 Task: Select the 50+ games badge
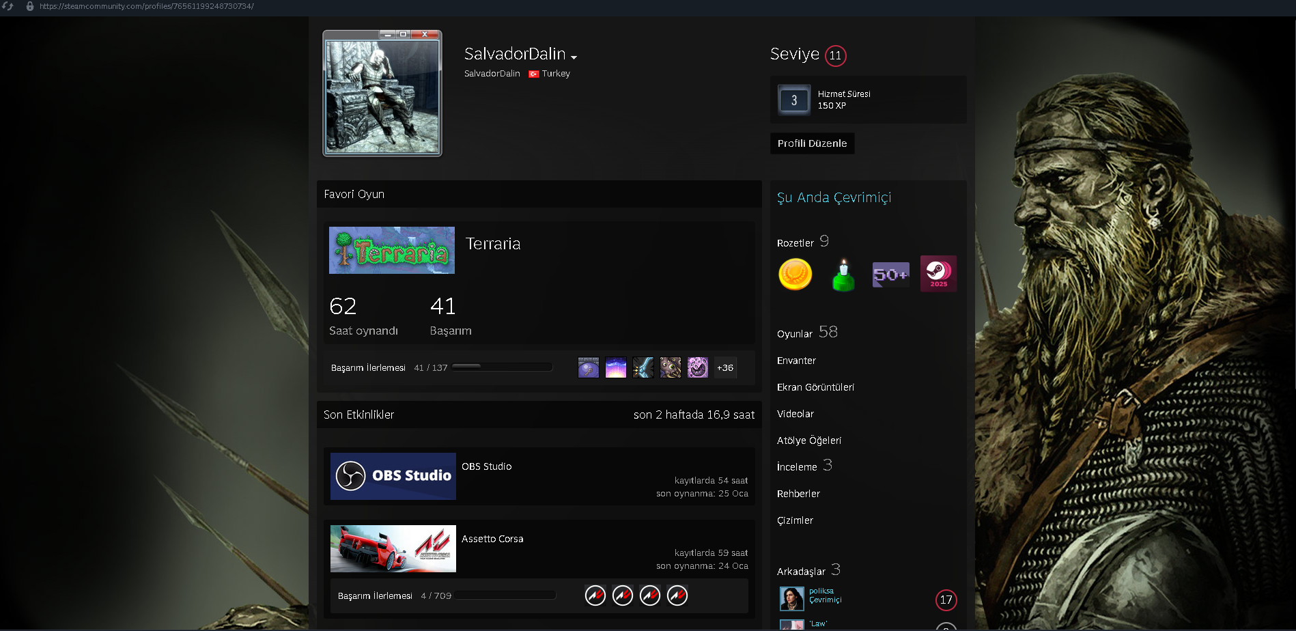pyautogui.click(x=891, y=275)
